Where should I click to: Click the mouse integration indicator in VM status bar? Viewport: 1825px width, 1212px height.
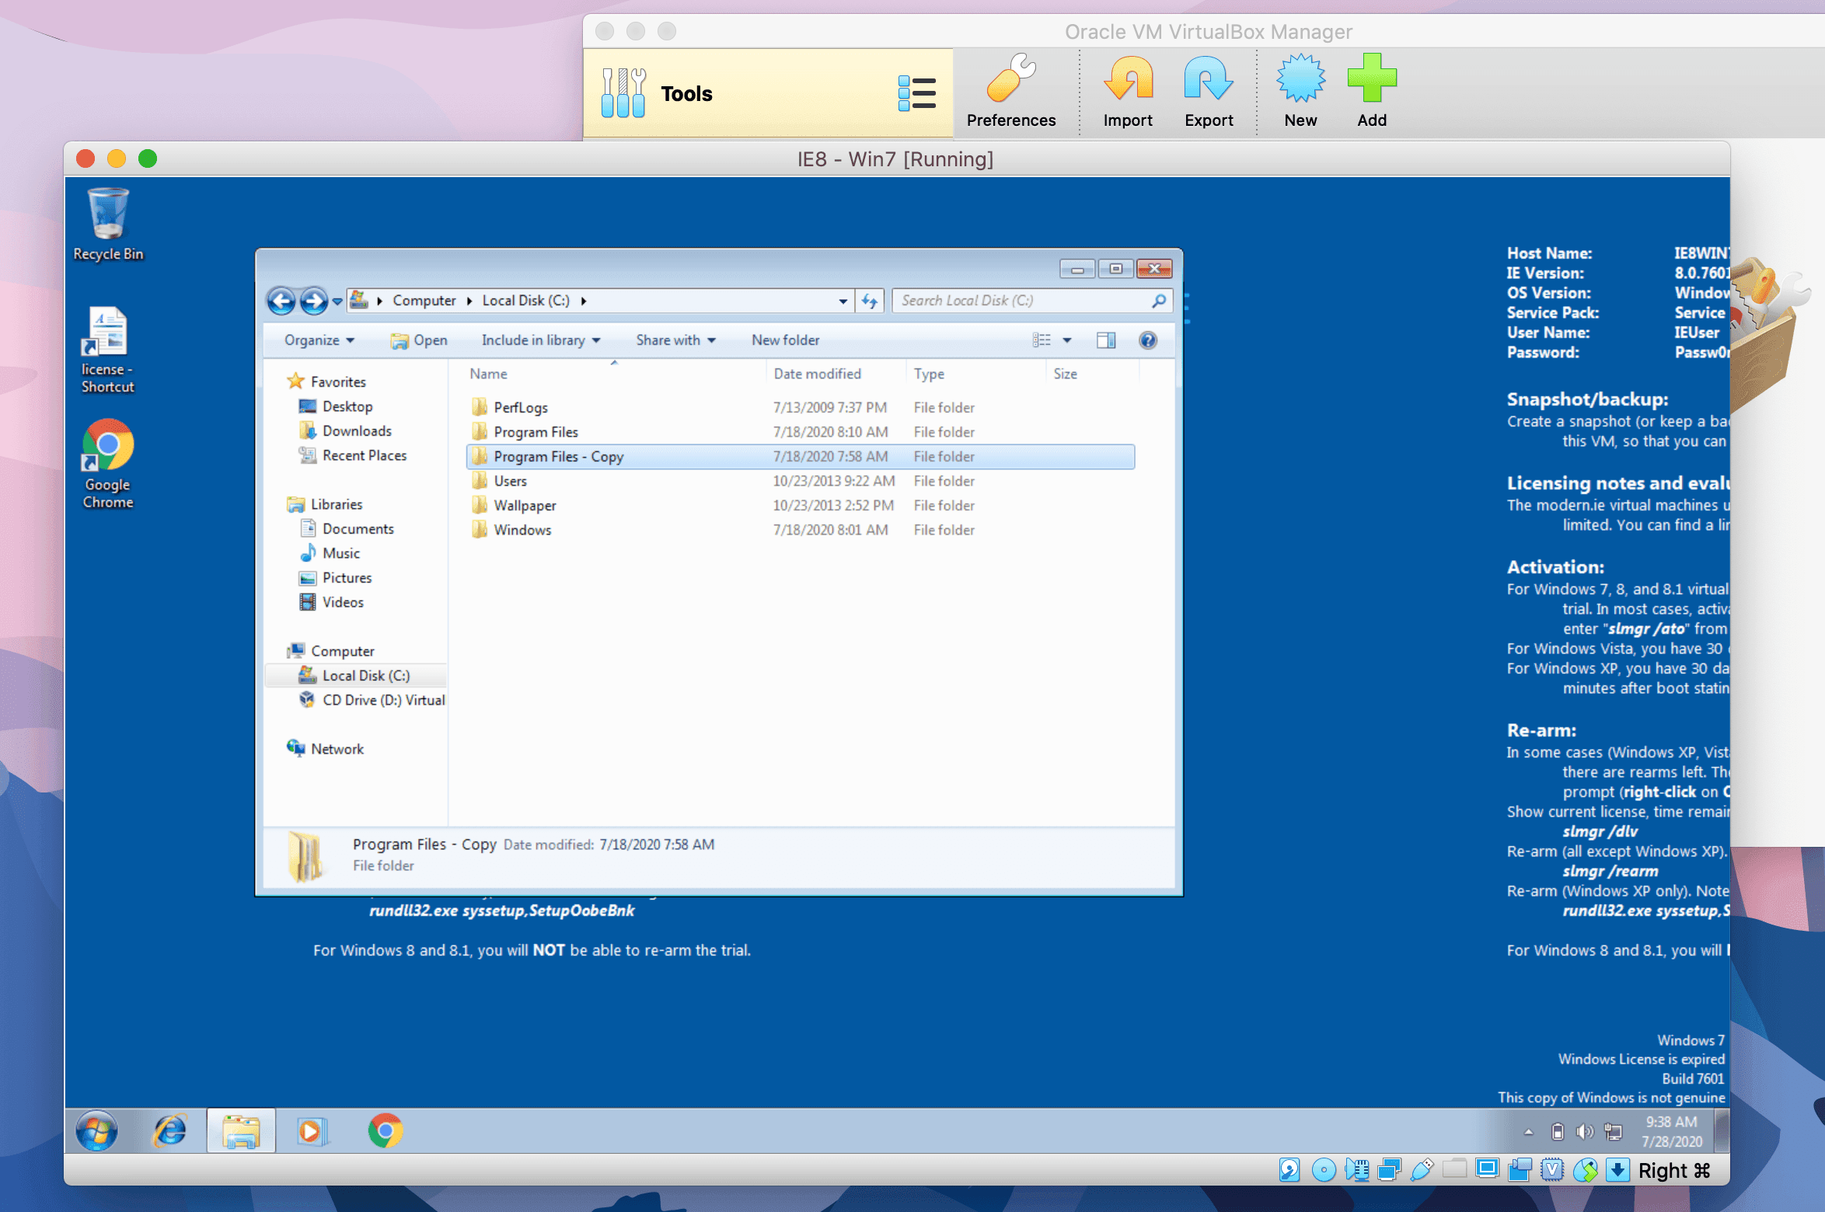(1585, 1169)
